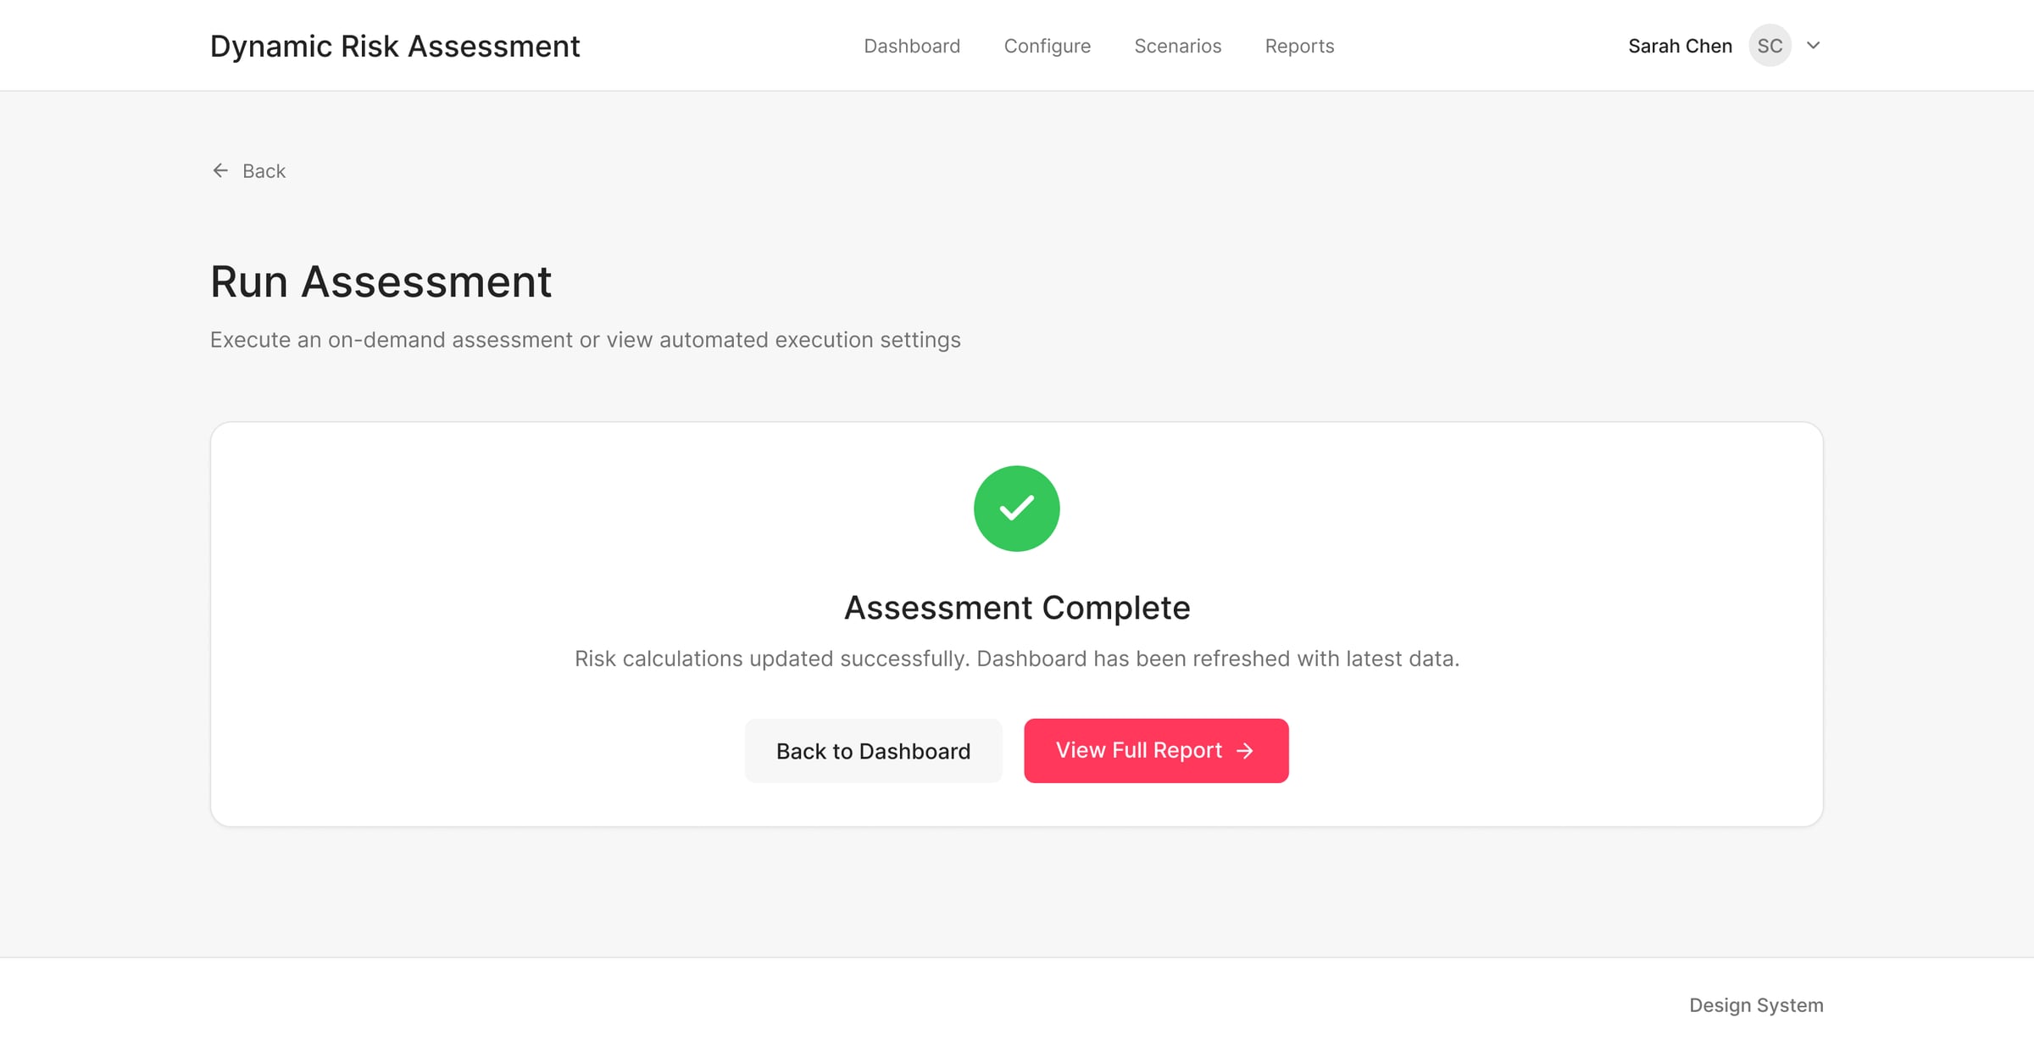Click the green checkmark success icon
The height and width of the screenshot is (1051, 2034).
1016,508
